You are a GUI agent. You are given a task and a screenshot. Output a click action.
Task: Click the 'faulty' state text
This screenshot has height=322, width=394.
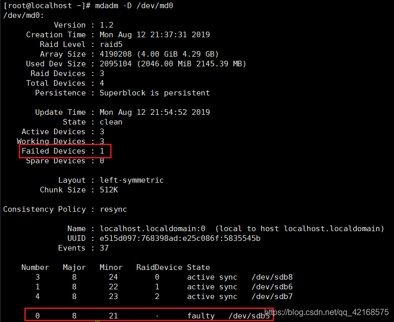click(201, 316)
